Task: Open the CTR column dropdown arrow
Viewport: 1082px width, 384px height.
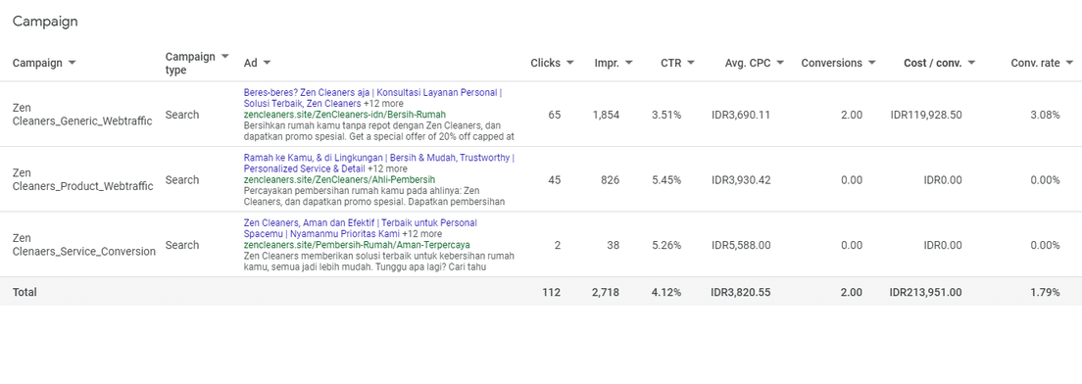Action: (x=691, y=63)
